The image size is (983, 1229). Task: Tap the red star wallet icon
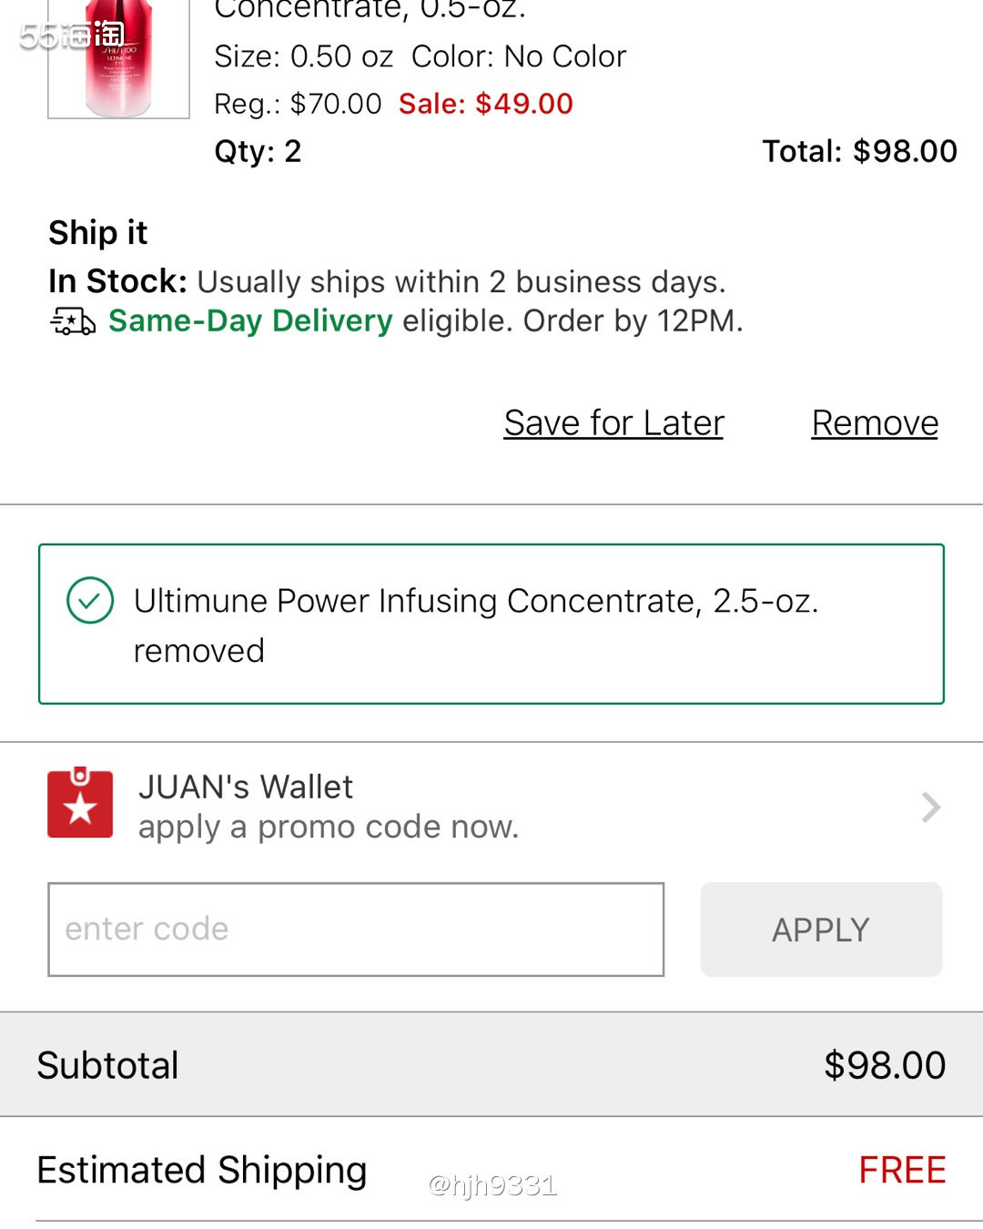pos(80,803)
